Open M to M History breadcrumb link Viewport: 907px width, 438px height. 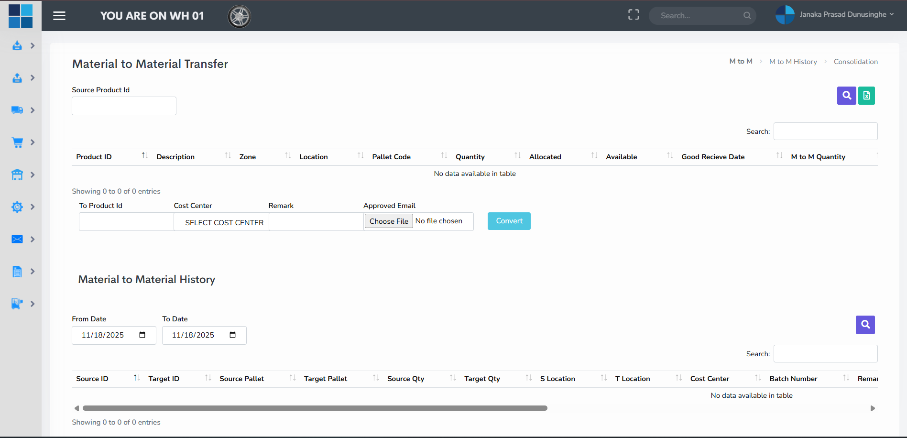pyautogui.click(x=793, y=62)
